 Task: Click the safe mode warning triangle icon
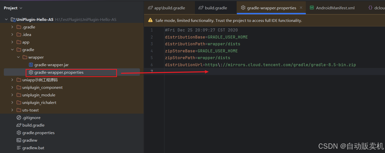pyautogui.click(x=150, y=20)
